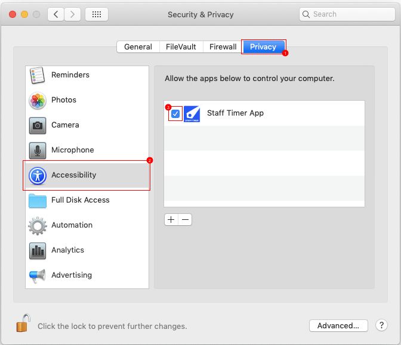
Task: Minimize window with yellow button
Action: pyautogui.click(x=24, y=14)
